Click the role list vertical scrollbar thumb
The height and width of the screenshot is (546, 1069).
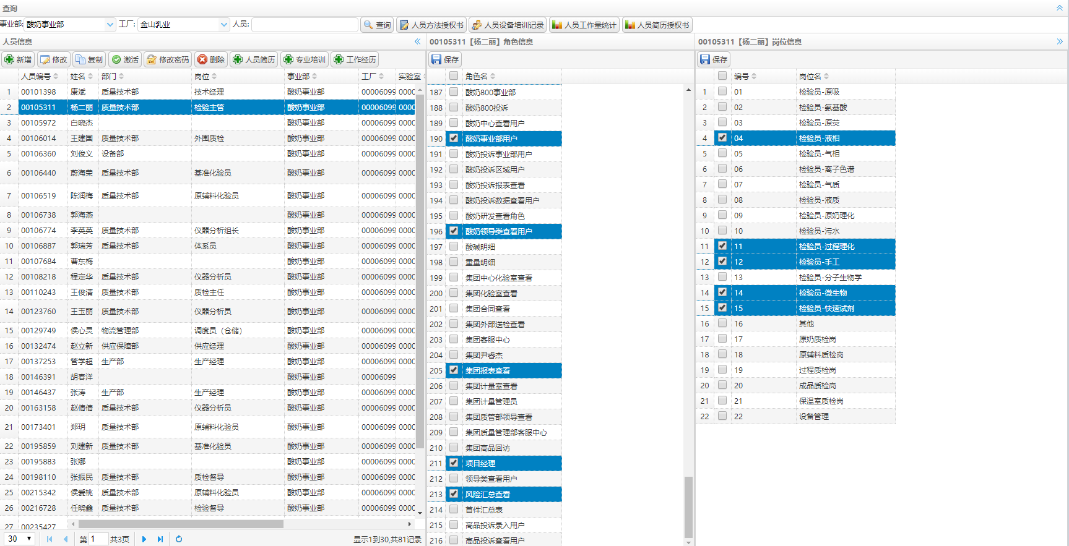tap(688, 507)
